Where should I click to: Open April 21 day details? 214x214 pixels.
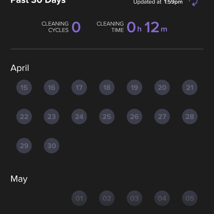pyautogui.click(x=190, y=87)
